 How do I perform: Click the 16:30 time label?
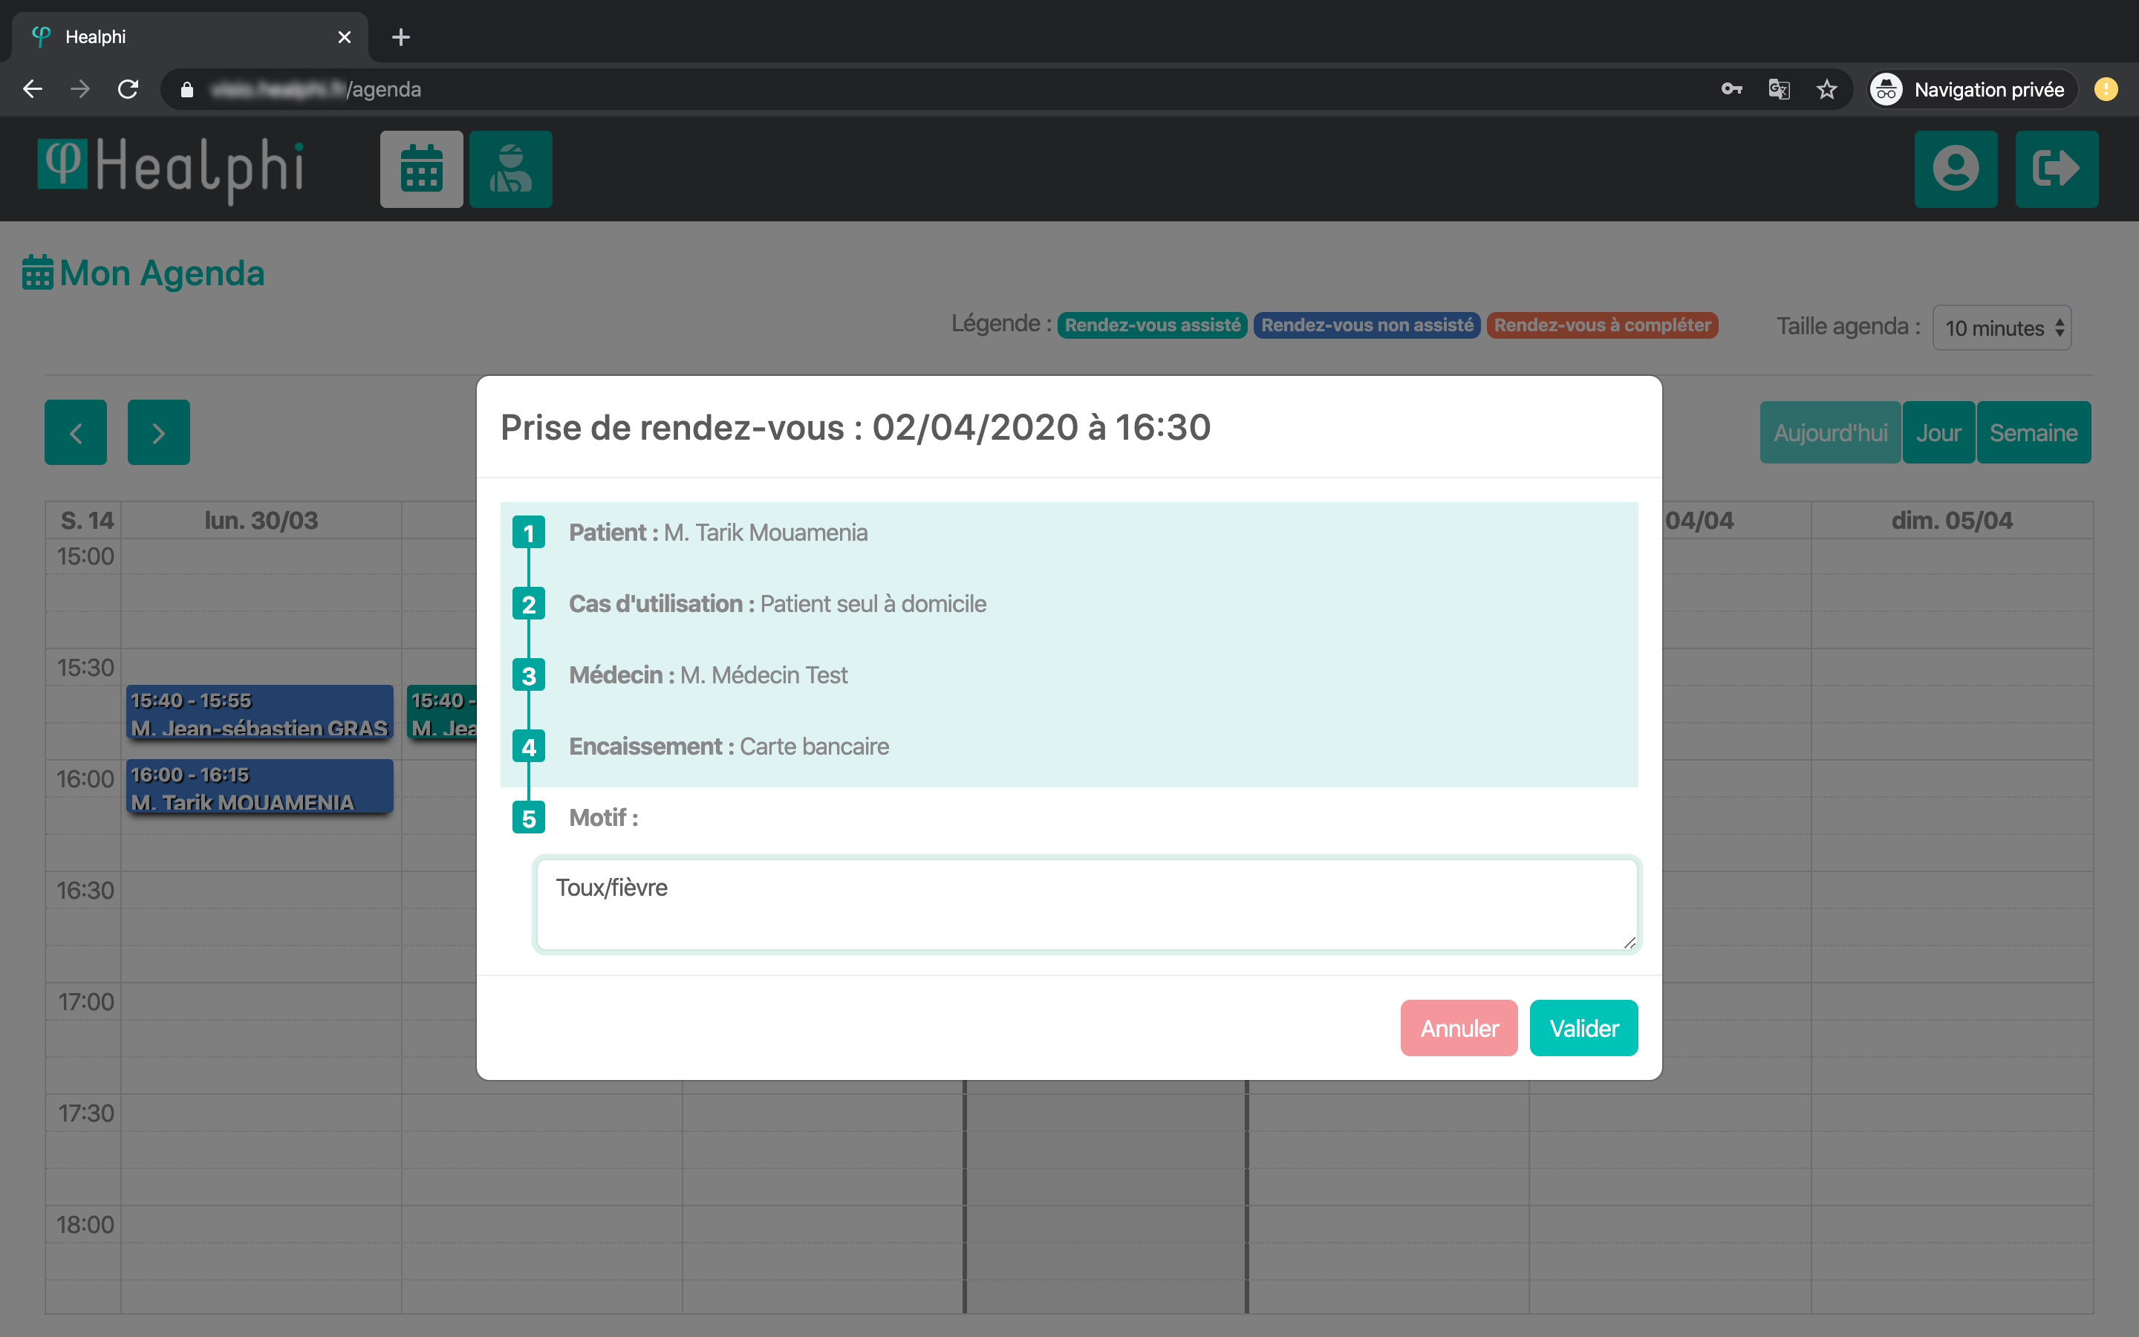[85, 891]
